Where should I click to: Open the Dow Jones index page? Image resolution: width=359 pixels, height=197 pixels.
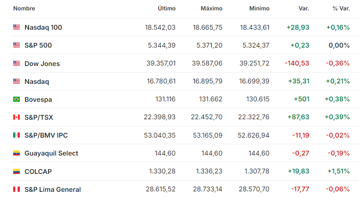tap(42, 64)
